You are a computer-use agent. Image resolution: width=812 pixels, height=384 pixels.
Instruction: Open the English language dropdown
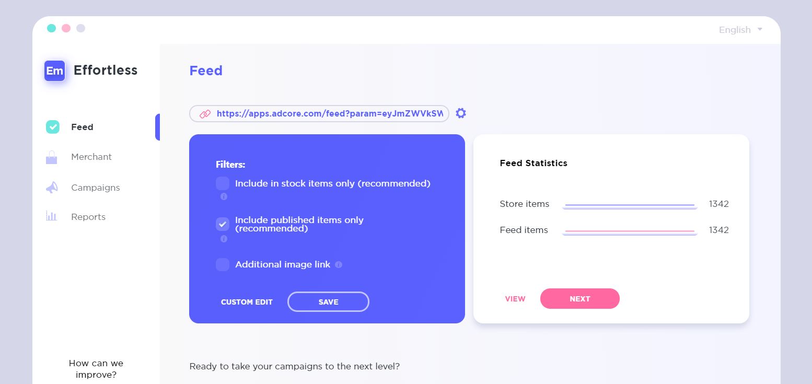coord(740,30)
